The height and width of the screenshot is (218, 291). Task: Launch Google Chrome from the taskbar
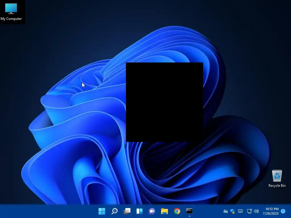tap(177, 211)
